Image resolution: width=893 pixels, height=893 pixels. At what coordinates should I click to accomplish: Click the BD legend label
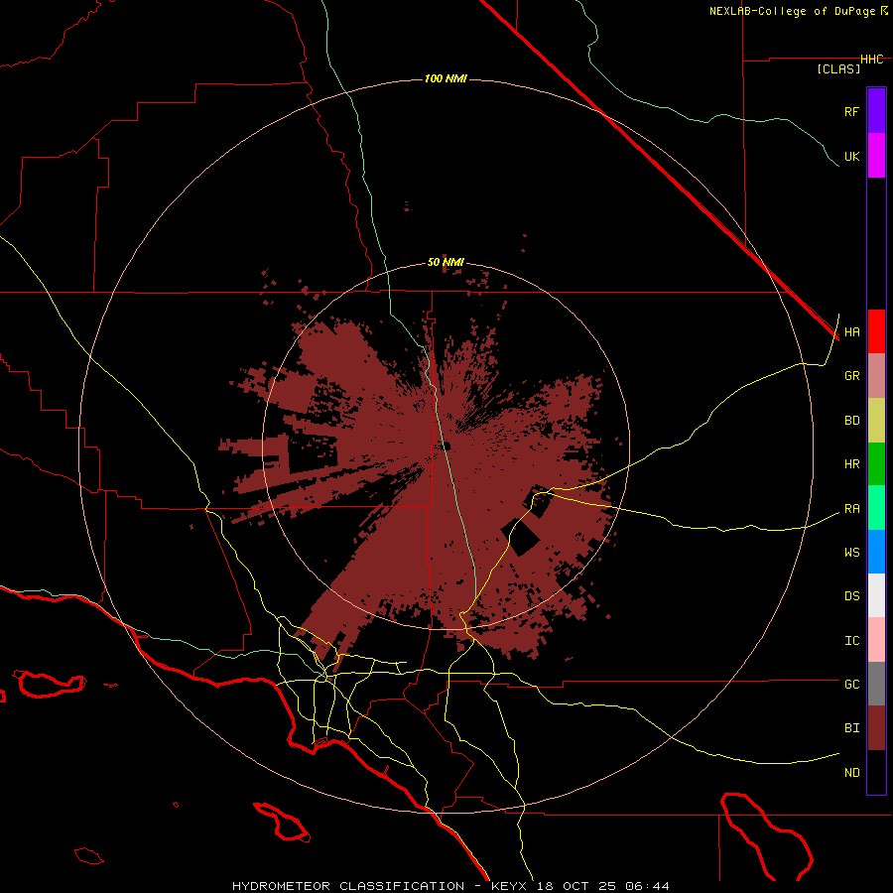point(851,421)
